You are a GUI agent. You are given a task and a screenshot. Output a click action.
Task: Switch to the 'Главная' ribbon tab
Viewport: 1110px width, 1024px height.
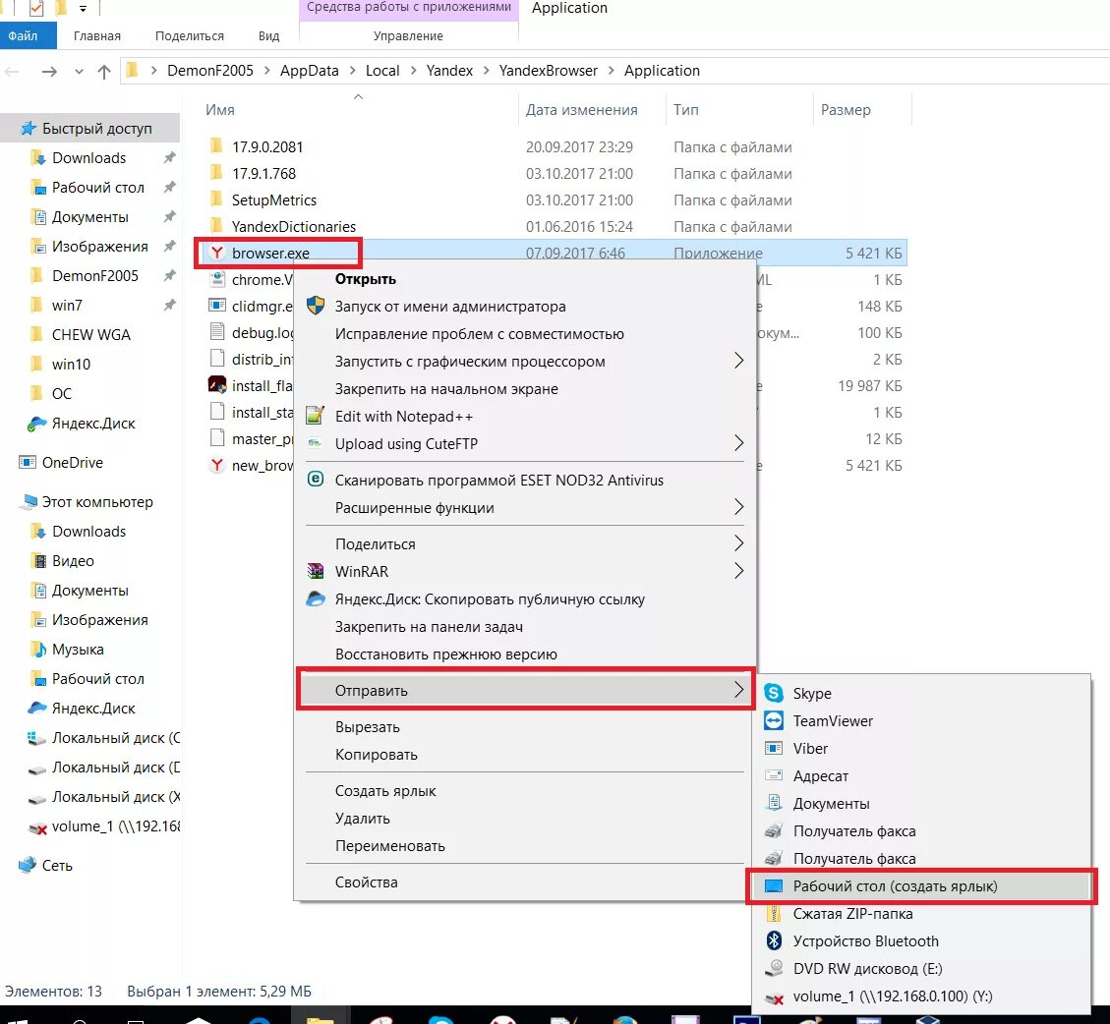click(x=97, y=36)
